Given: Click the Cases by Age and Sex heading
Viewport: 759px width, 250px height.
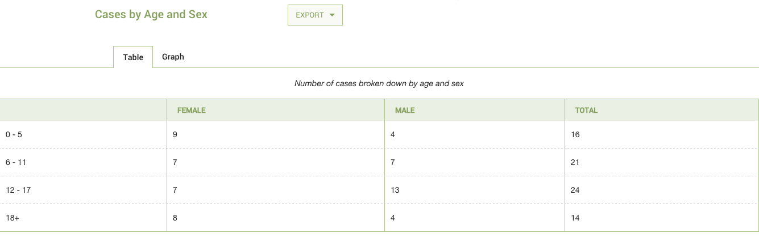Looking at the screenshot, I should (x=151, y=15).
